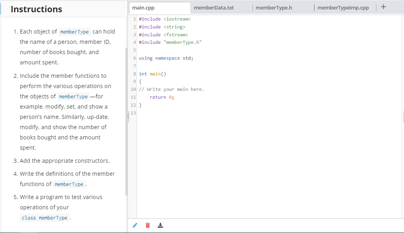Click 'number of books bought, and' text
404x233 pixels.
click(x=59, y=52)
